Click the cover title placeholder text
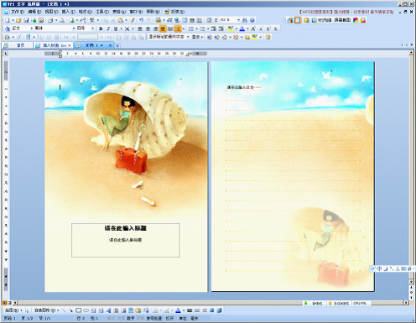The width and height of the screenshot is (416, 323). pos(126,228)
